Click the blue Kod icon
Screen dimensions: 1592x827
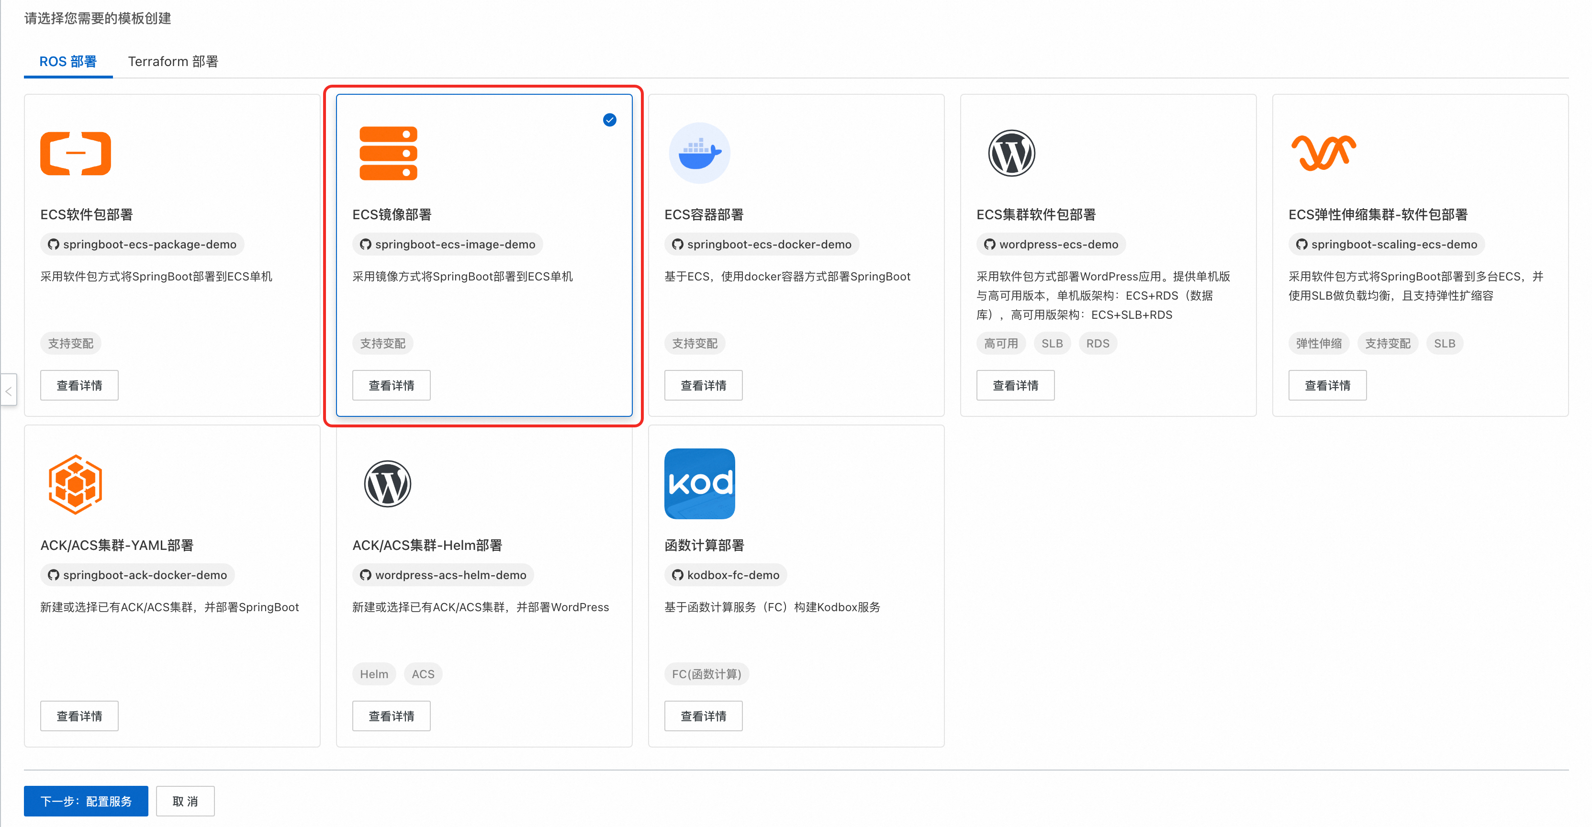(x=699, y=484)
